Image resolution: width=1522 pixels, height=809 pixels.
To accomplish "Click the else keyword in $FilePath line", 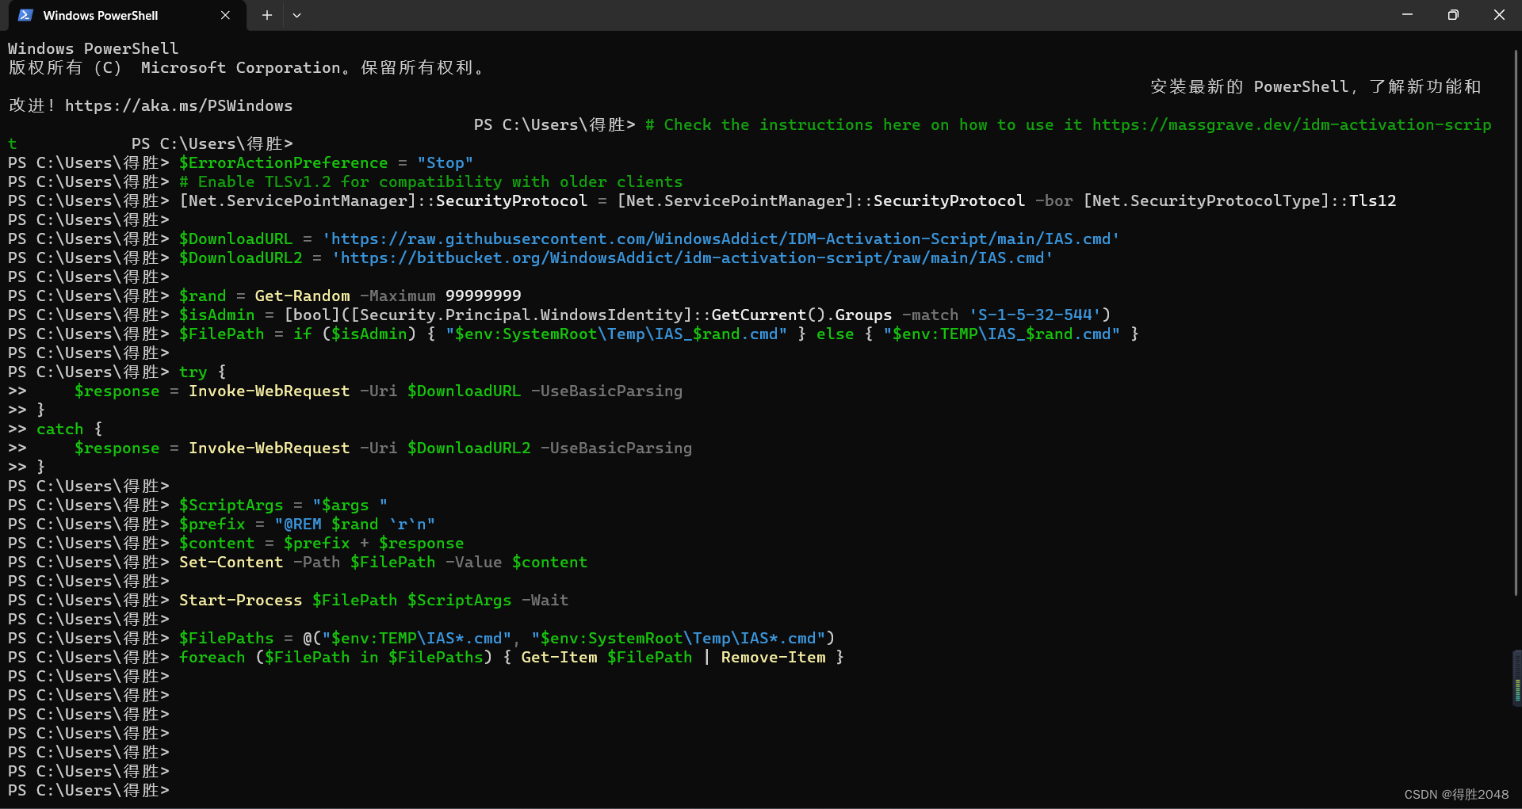I will point(835,334).
